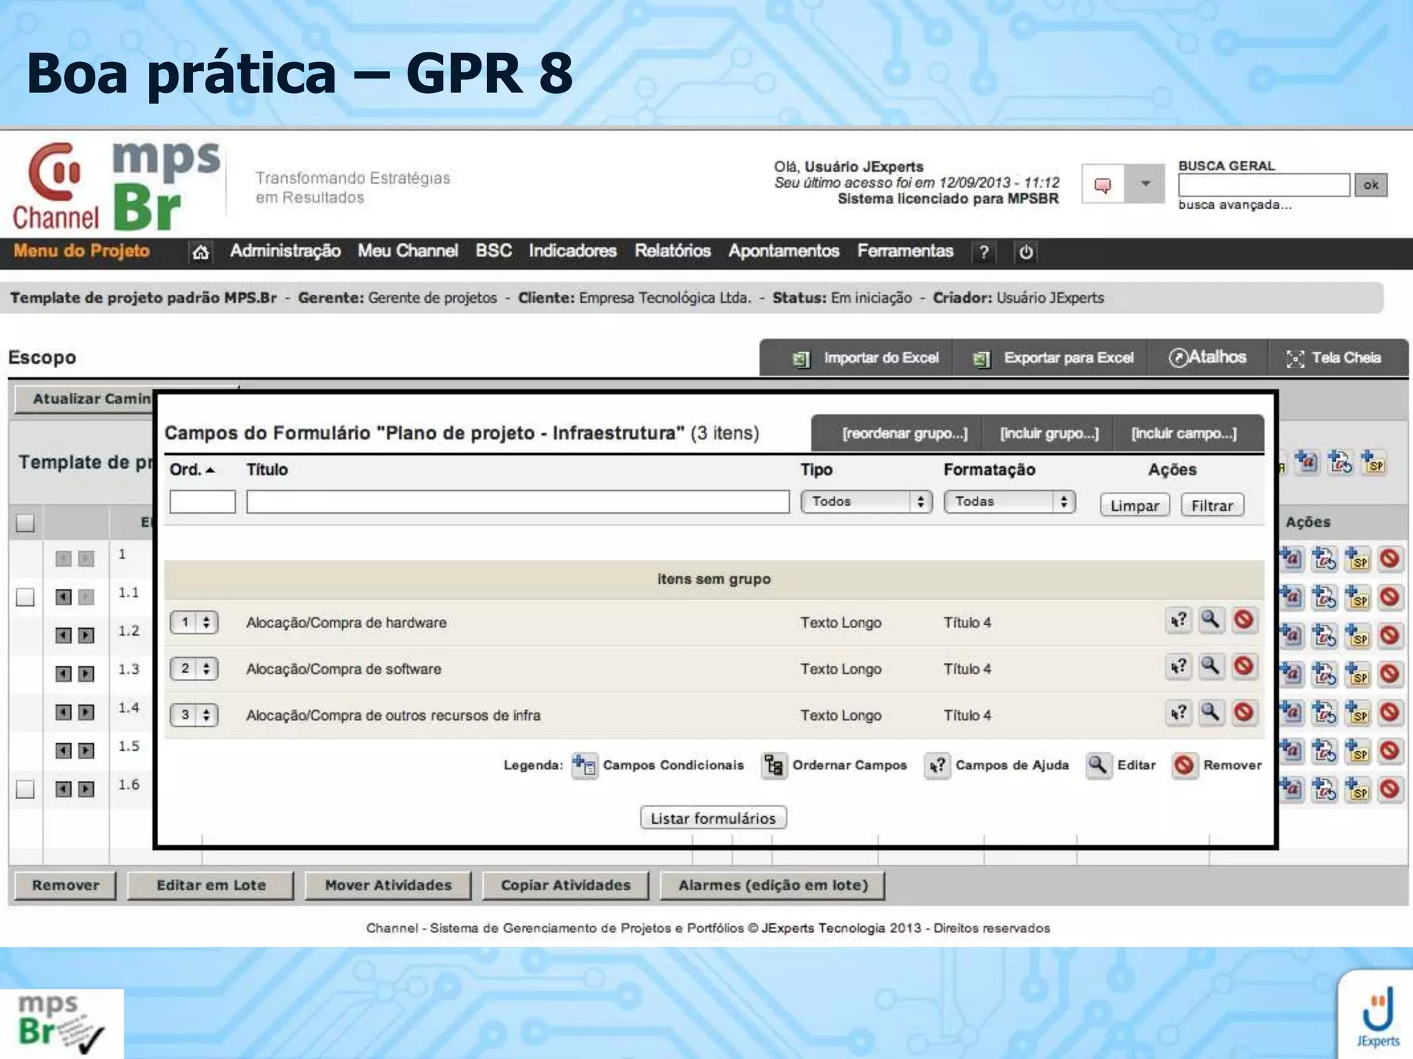Click Alarmes (edição em lote) button
Image resolution: width=1413 pixels, height=1059 pixels.
click(x=773, y=885)
